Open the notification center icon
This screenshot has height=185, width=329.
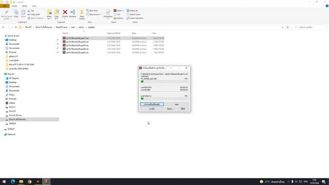point(324,181)
